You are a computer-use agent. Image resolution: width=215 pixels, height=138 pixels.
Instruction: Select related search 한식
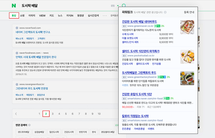pos(94,132)
